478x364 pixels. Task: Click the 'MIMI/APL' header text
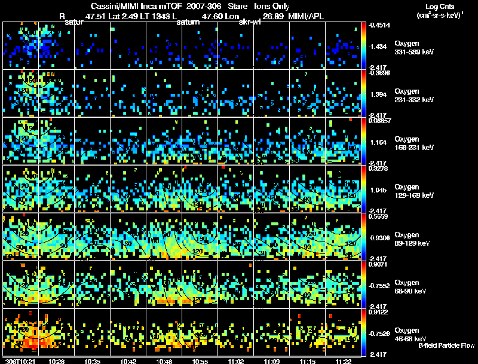pos(306,16)
